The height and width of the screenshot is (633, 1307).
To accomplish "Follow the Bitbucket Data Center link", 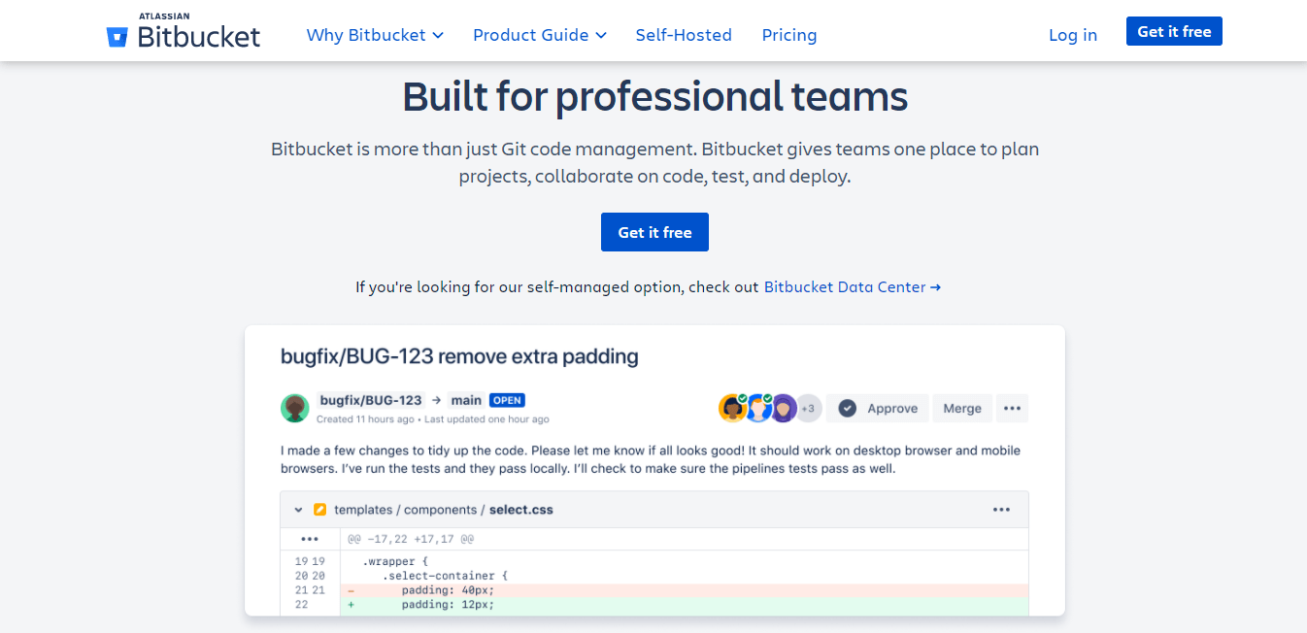I will click(x=853, y=287).
